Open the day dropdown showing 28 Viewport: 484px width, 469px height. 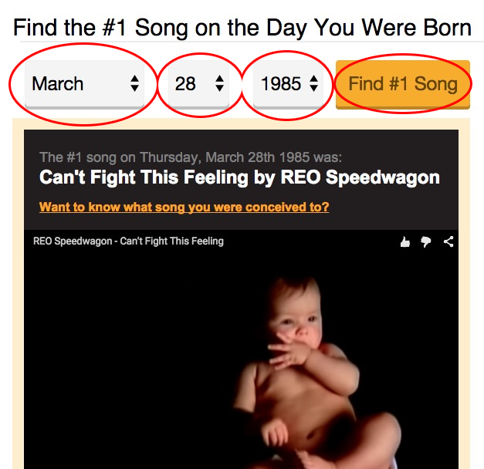(x=198, y=83)
